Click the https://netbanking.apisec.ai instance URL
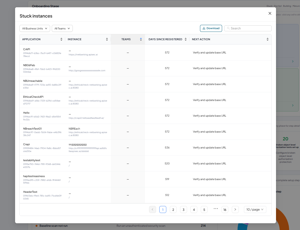 coord(83,55)
